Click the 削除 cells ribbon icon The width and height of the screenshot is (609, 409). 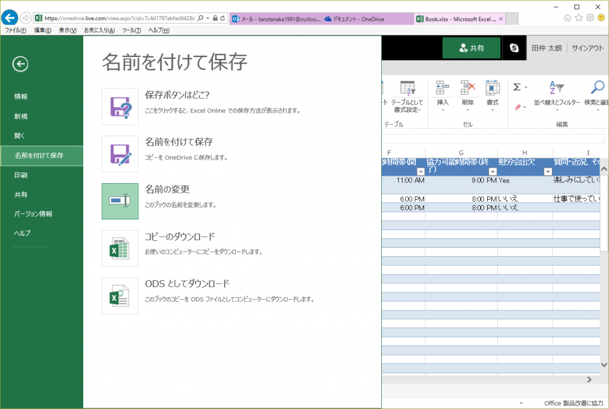pyautogui.click(x=467, y=88)
